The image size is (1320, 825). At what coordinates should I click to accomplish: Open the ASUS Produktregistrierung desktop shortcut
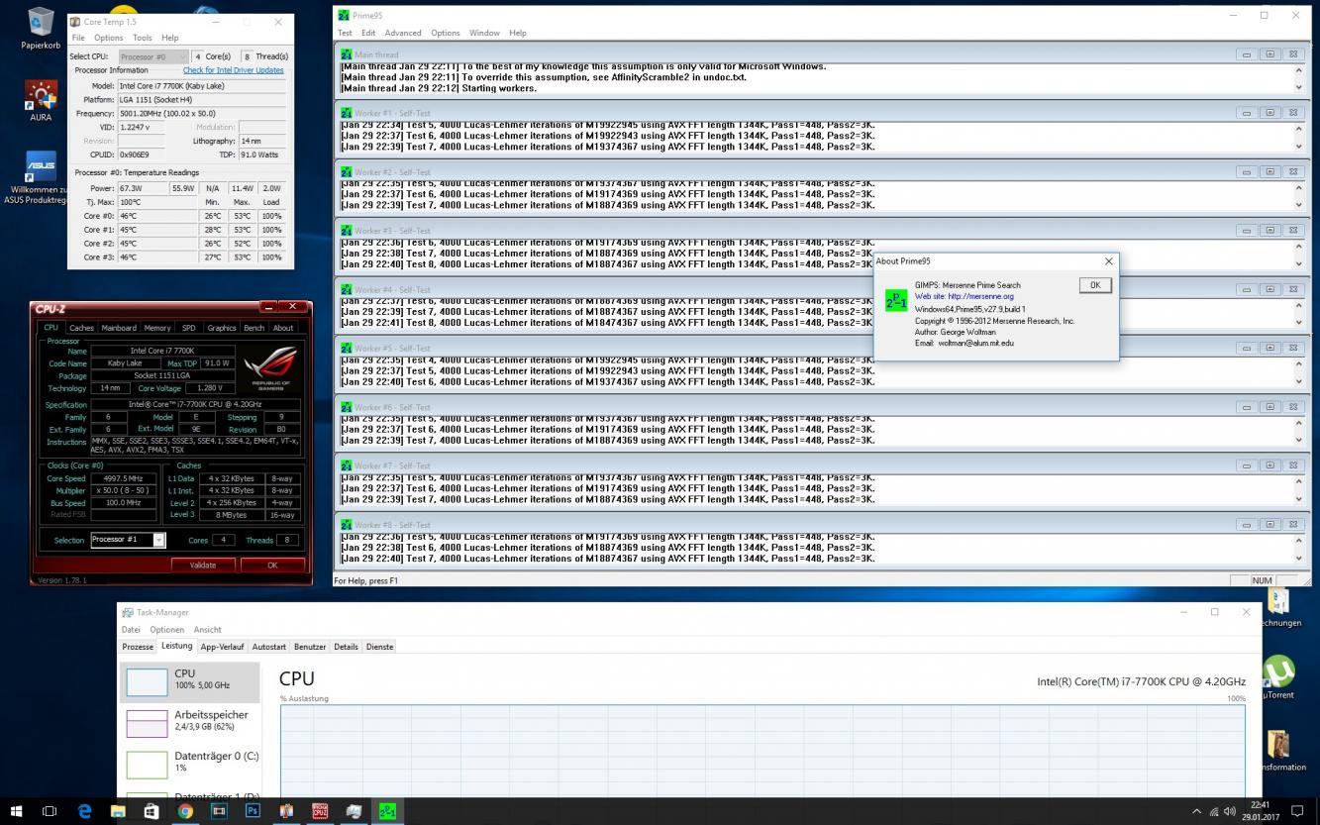coord(41,178)
